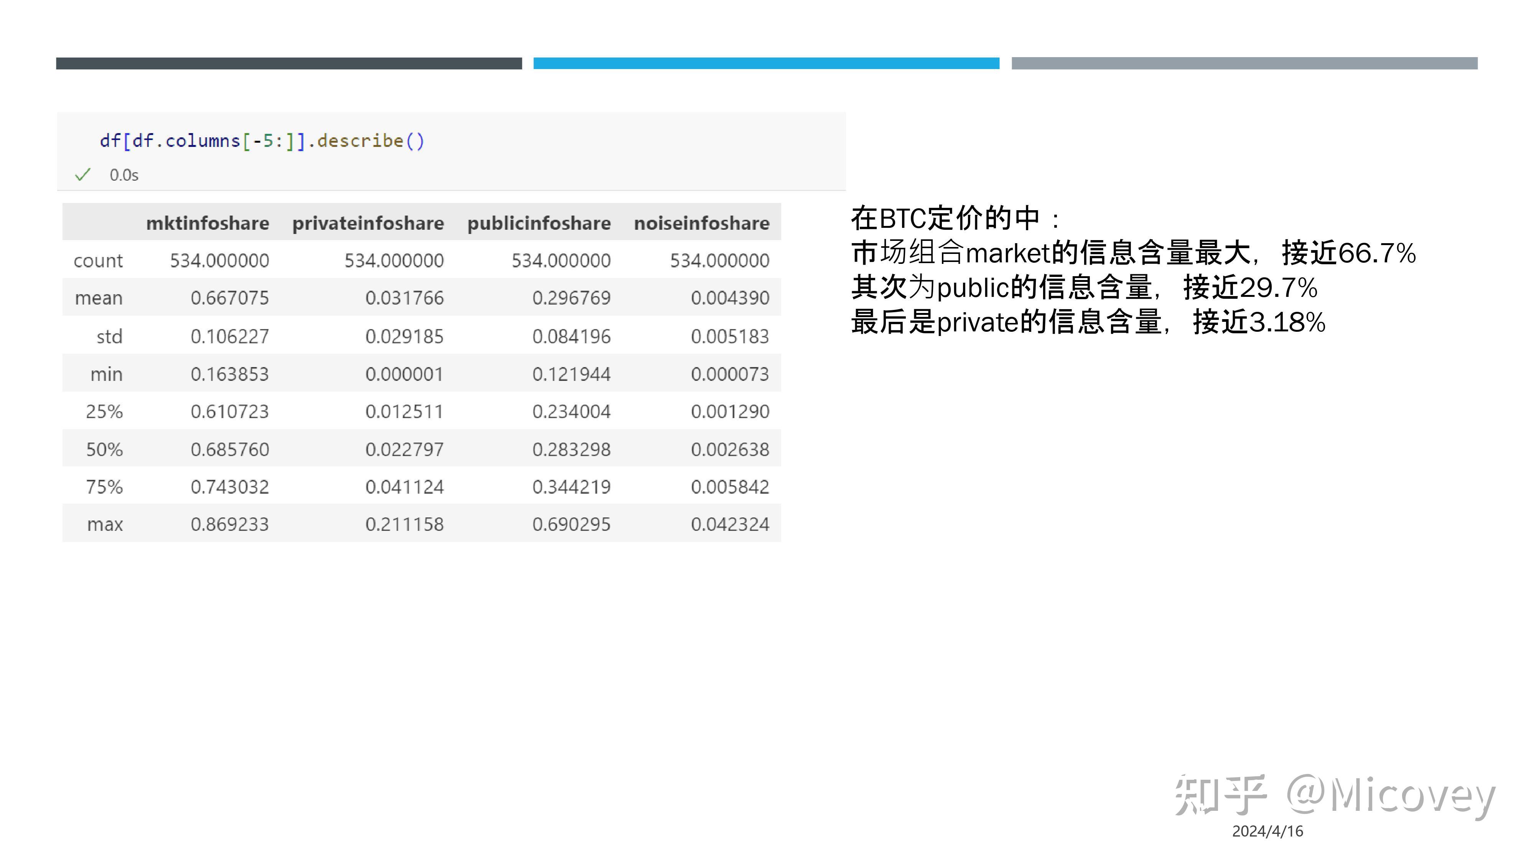Click the noiseinfoshare column header

click(x=701, y=223)
